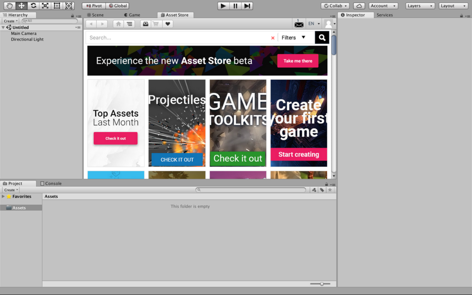The height and width of the screenshot is (295, 472).
Task: Click the Hierarchy search field
Action: point(50,21)
